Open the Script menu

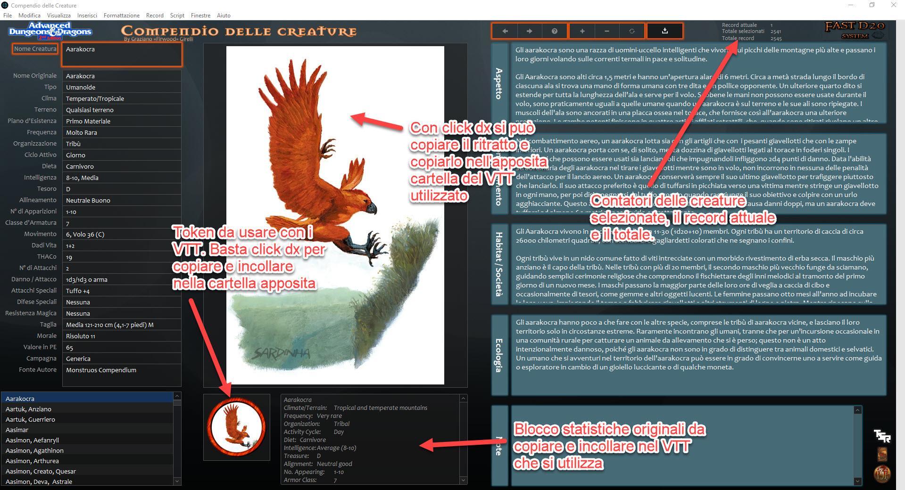click(177, 16)
